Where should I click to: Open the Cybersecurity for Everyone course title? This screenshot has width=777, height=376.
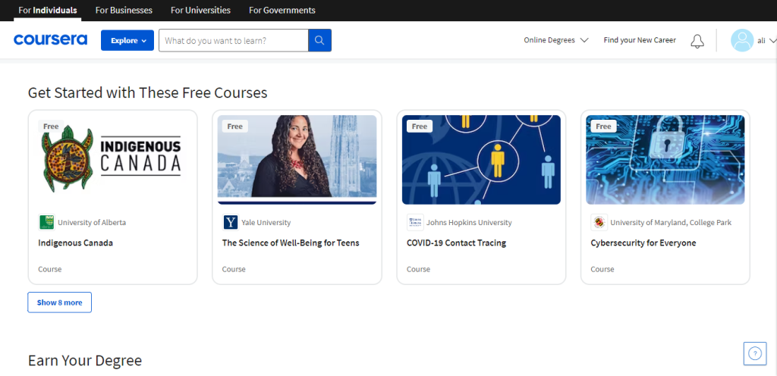click(x=643, y=243)
